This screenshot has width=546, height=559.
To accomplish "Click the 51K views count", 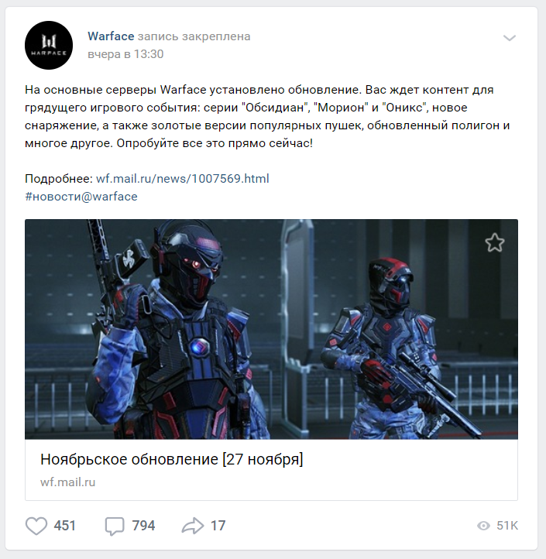I will 507,526.
